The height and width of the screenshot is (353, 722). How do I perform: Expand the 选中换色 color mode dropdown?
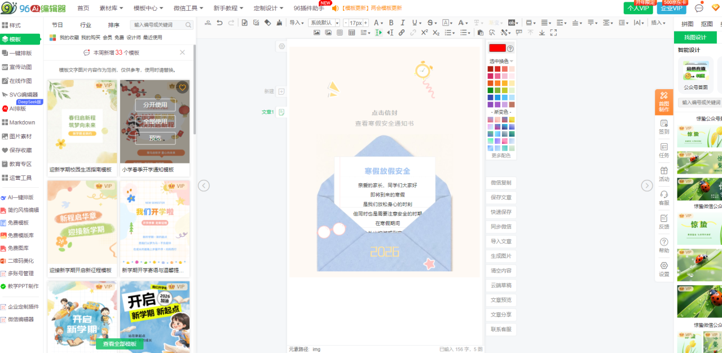(x=501, y=61)
